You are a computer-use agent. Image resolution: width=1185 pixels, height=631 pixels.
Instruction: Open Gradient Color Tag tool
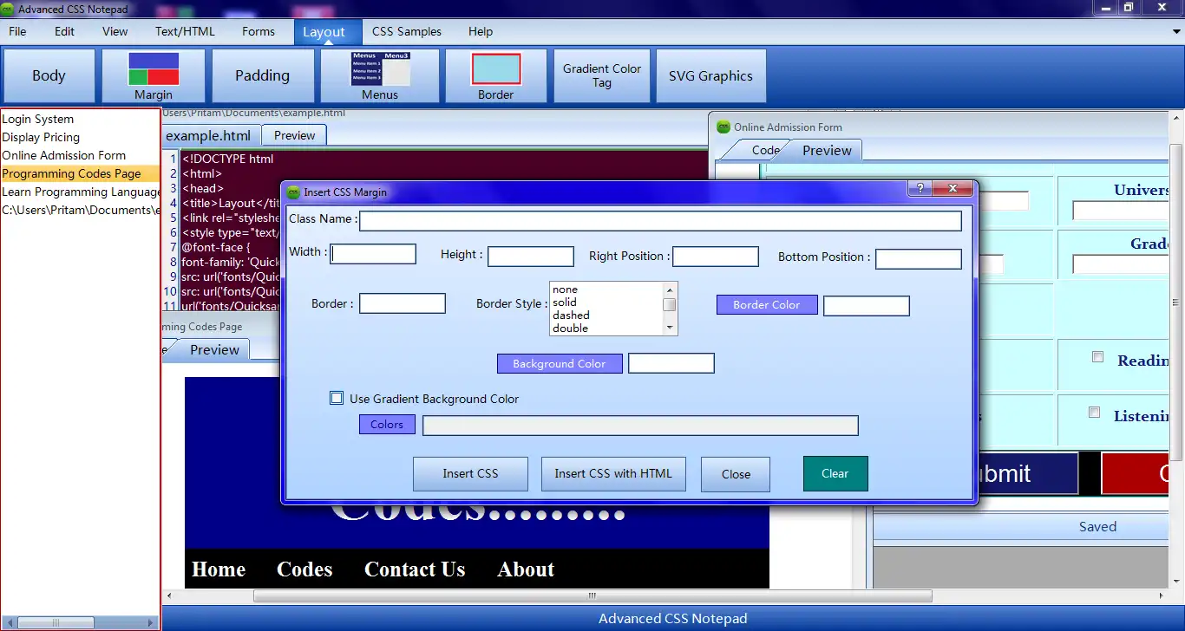[601, 75]
